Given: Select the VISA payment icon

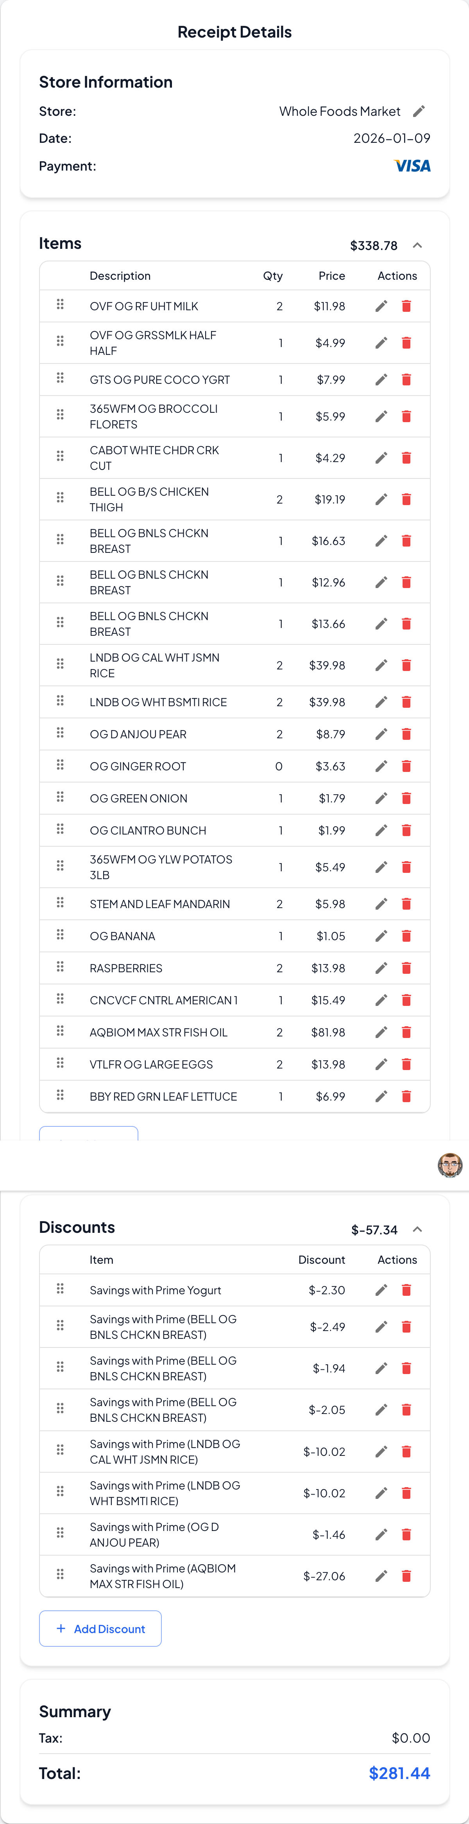Looking at the screenshot, I should point(412,165).
